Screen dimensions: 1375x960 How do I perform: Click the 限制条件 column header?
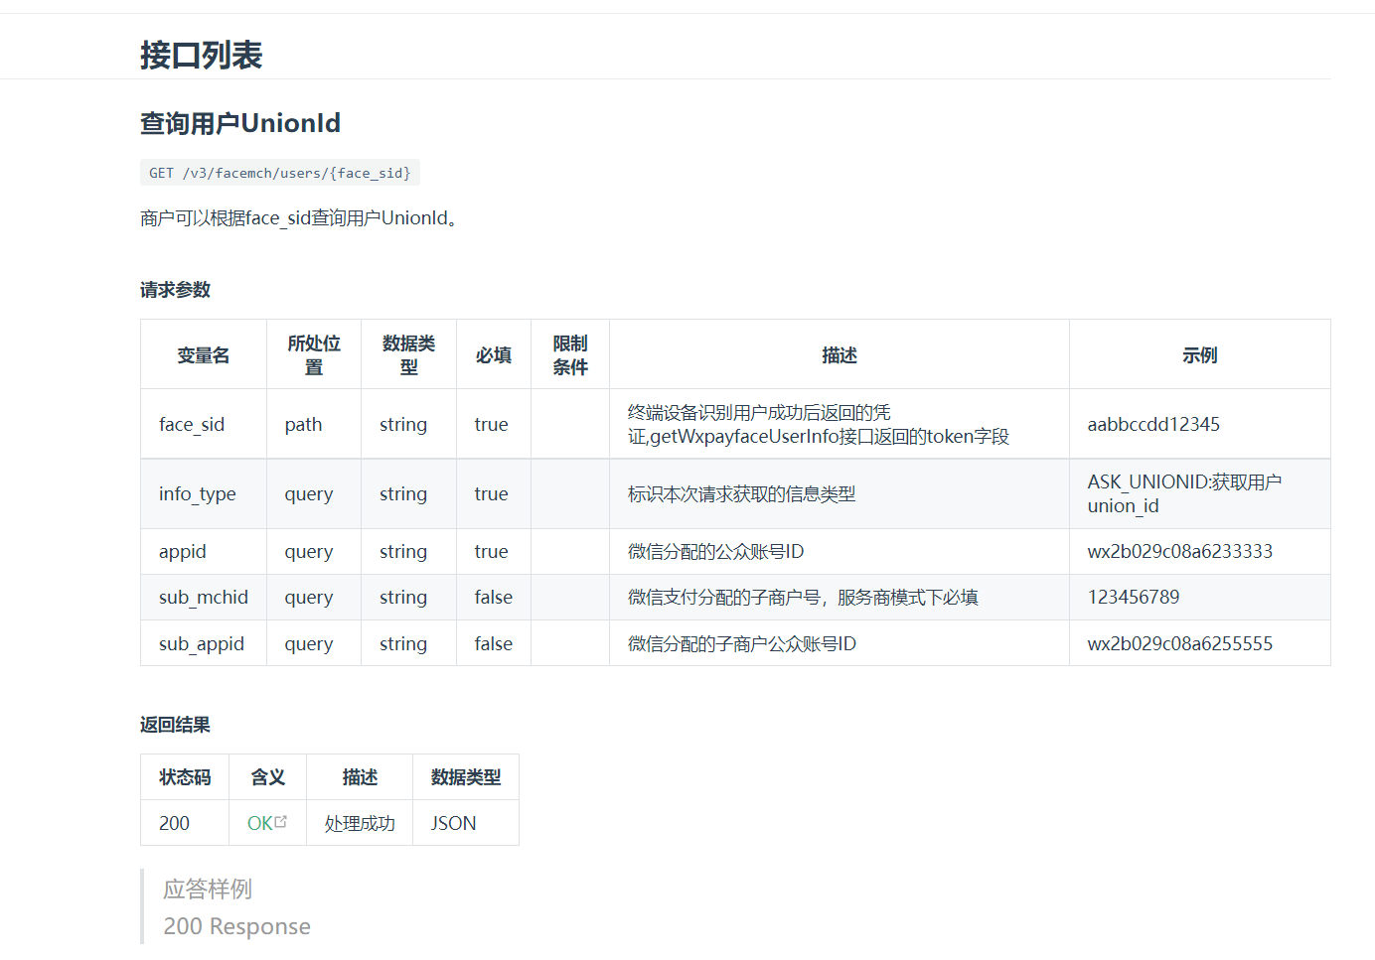click(570, 355)
